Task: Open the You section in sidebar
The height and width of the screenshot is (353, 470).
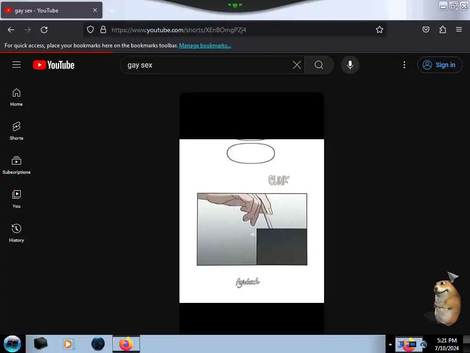Action: click(x=17, y=199)
